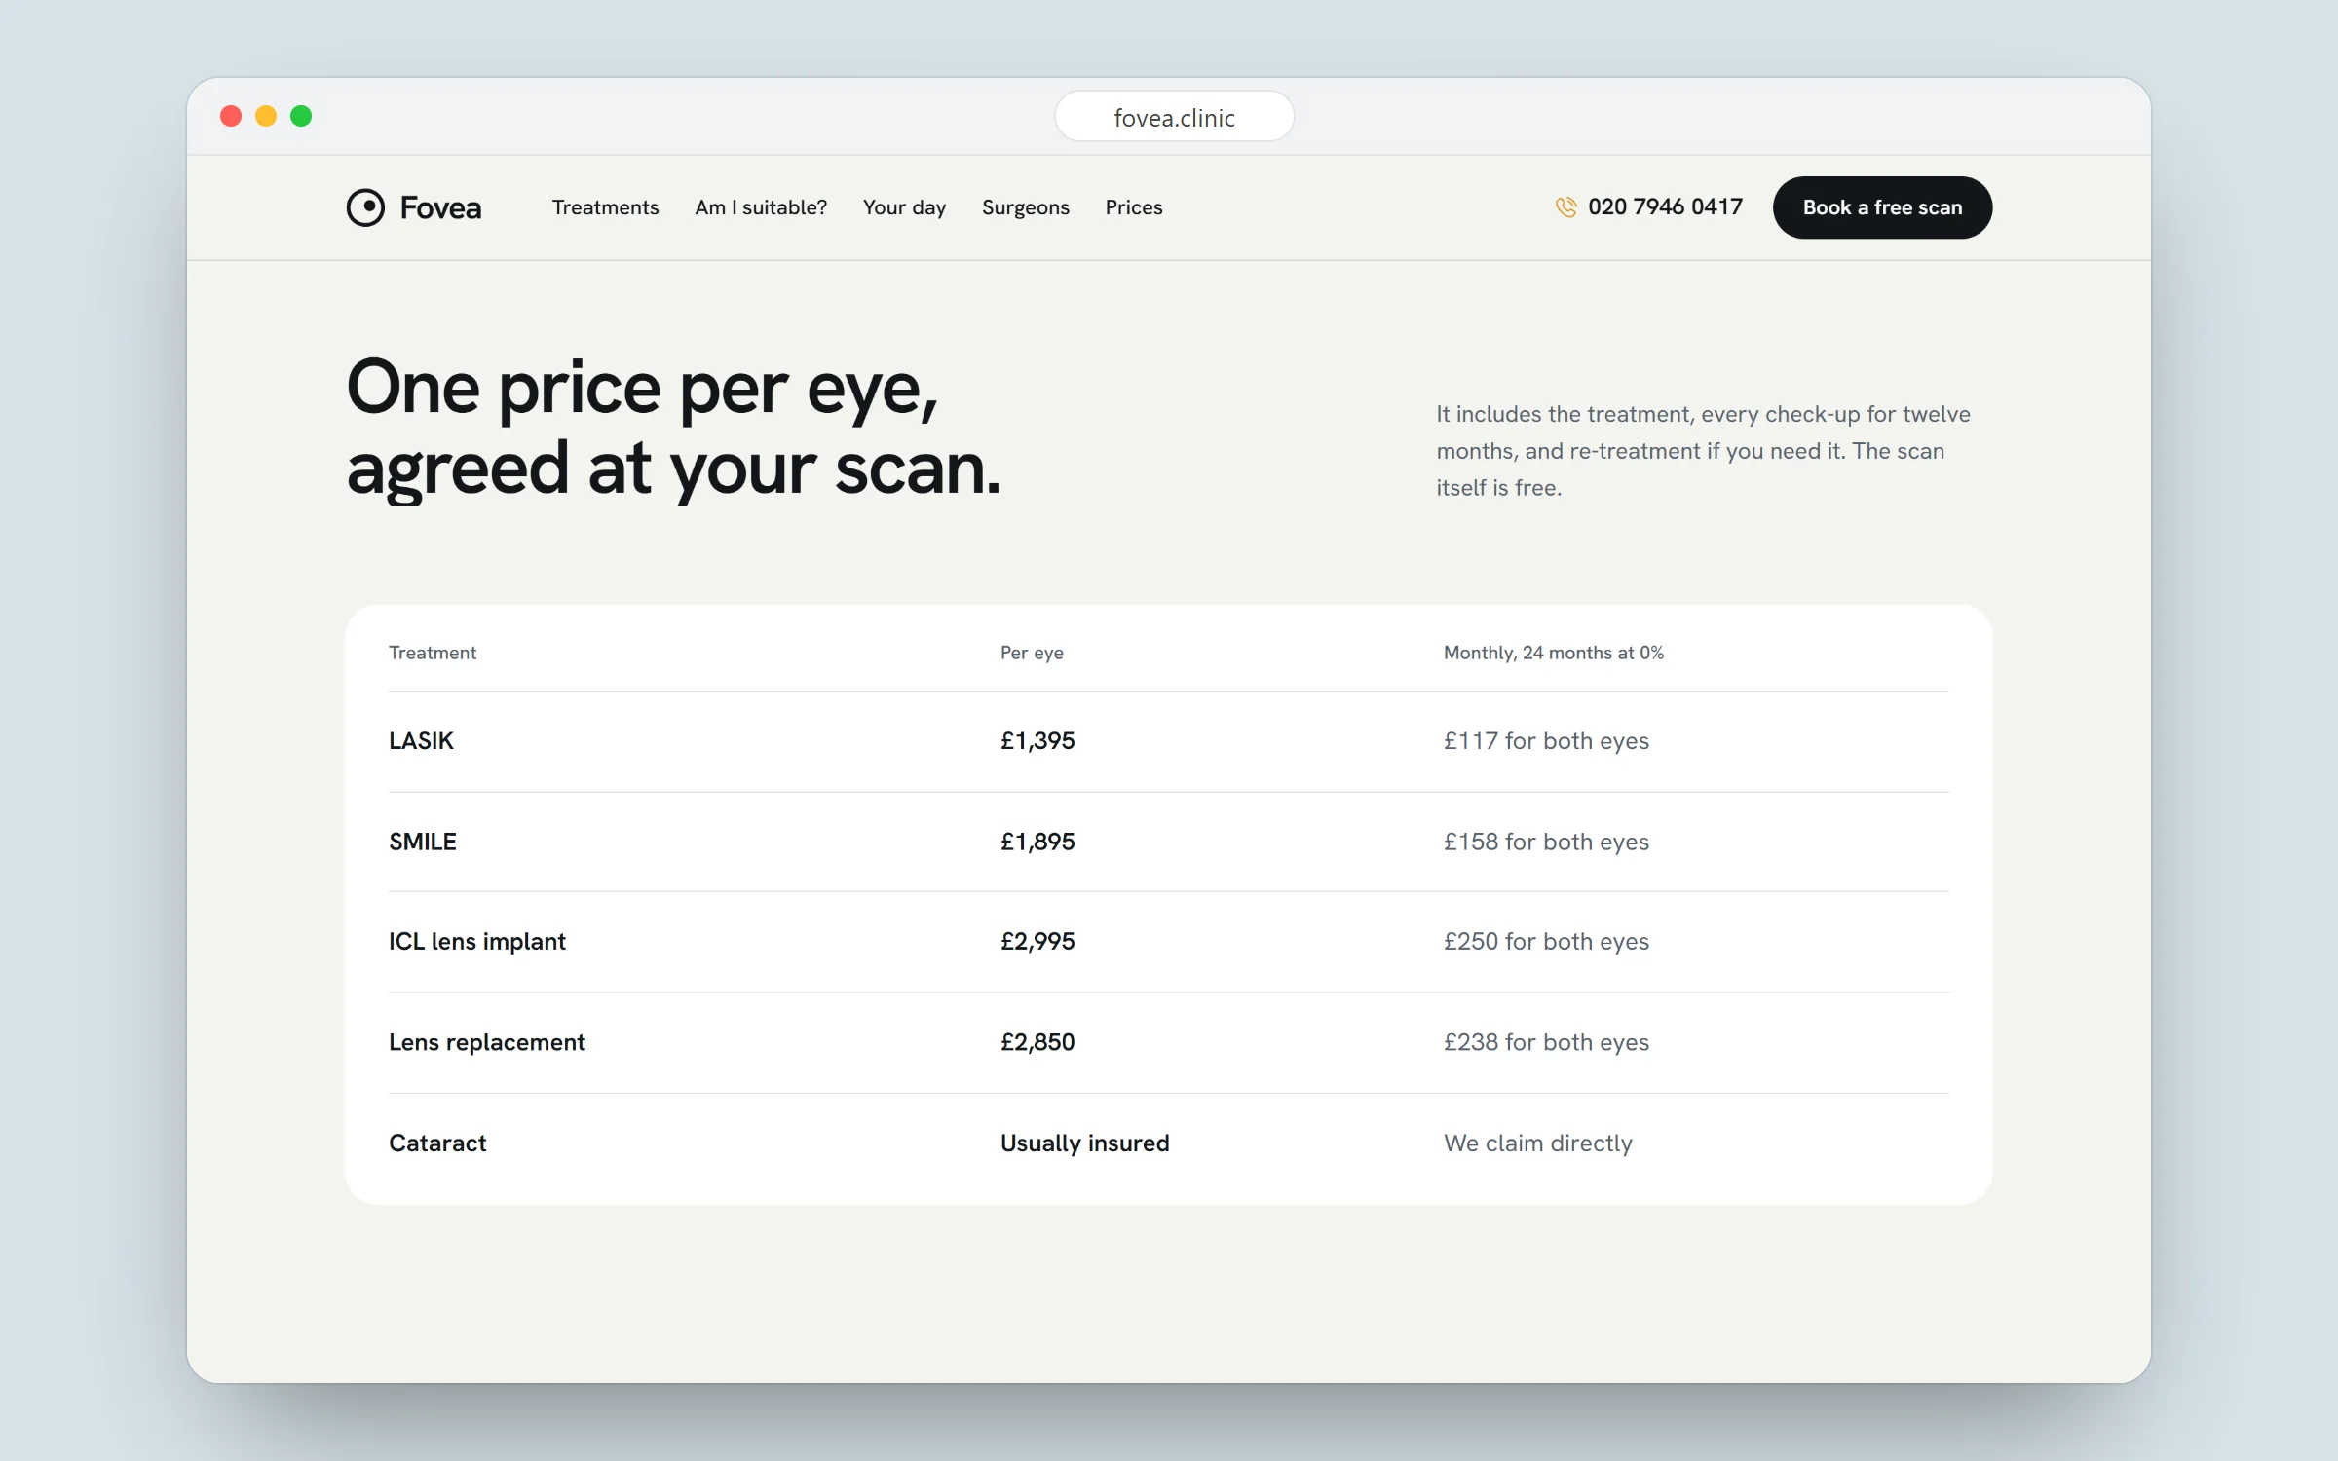Click the We claim directly cell
Image resolution: width=2338 pixels, height=1461 pixels.
1538,1143
